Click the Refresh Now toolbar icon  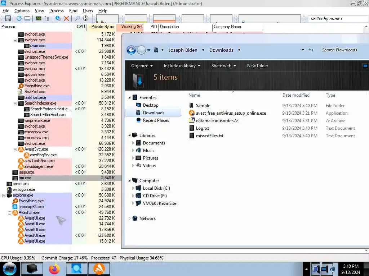pyautogui.click(x=19, y=18)
